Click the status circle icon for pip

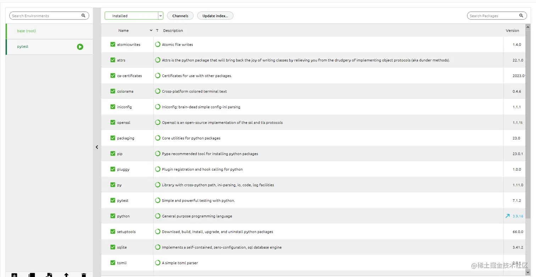pyautogui.click(x=158, y=154)
